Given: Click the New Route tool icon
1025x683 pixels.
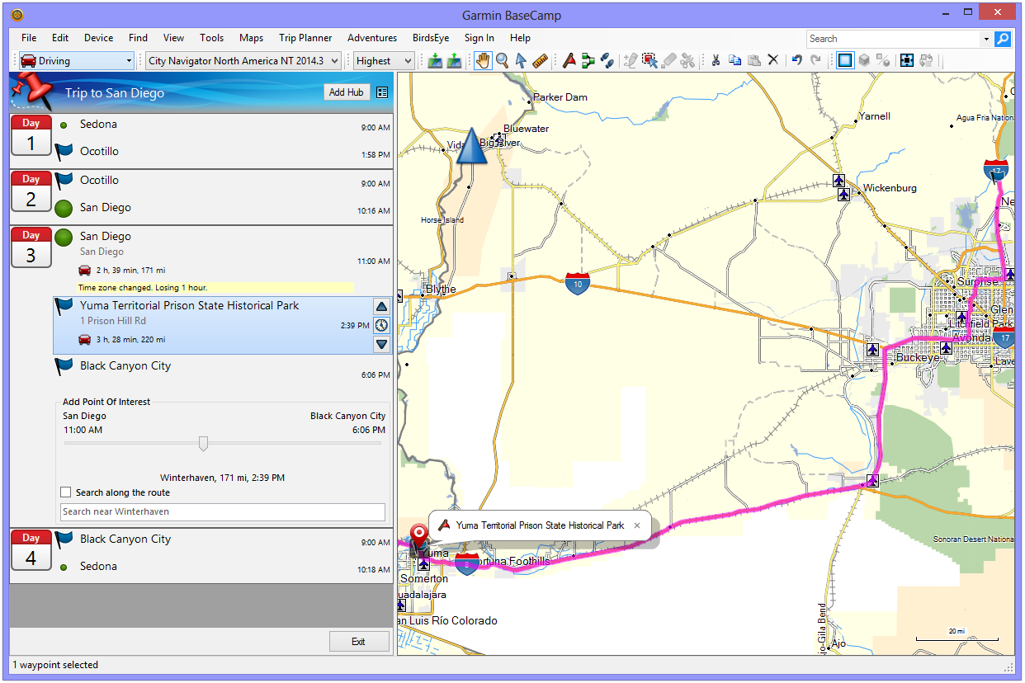Looking at the screenshot, I should 588,60.
